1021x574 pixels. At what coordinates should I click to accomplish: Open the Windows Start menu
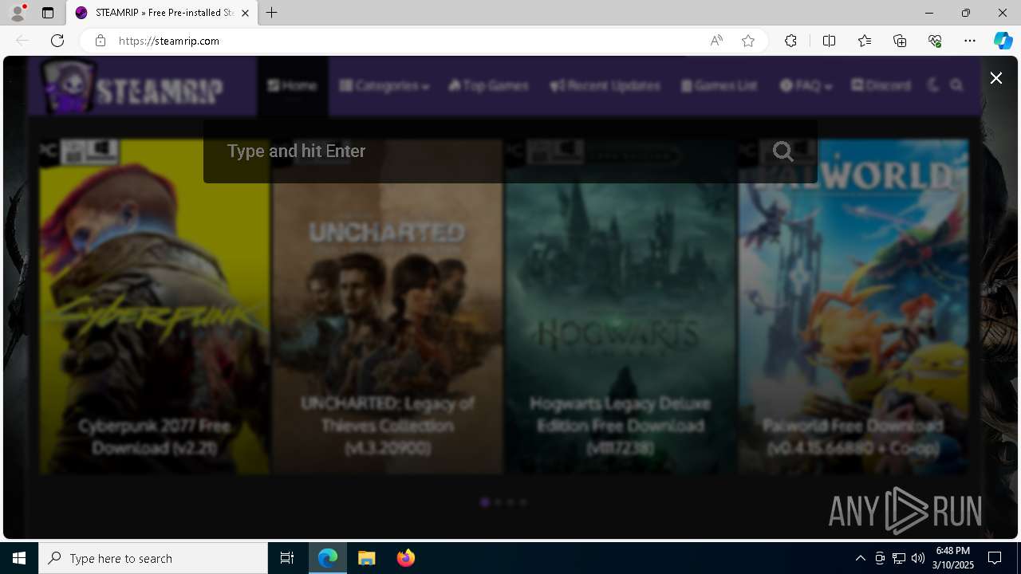pos(19,558)
